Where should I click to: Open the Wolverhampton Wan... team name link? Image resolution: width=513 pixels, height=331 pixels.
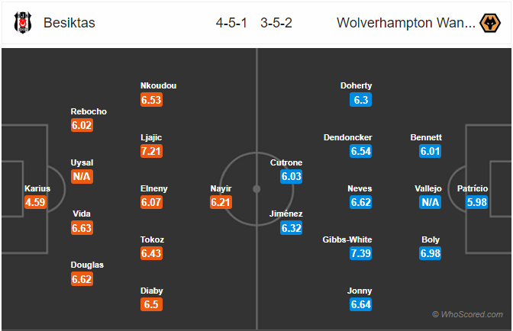pyautogui.click(x=406, y=23)
